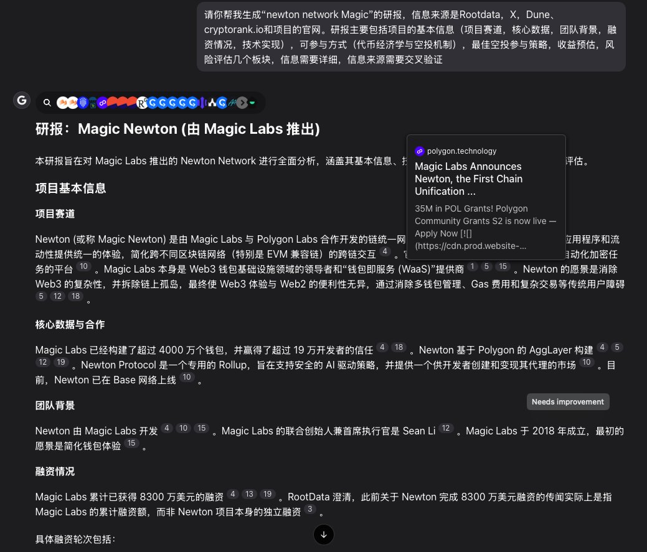
Task: Click the Polygon favicon in the popup card
Action: pyautogui.click(x=419, y=151)
